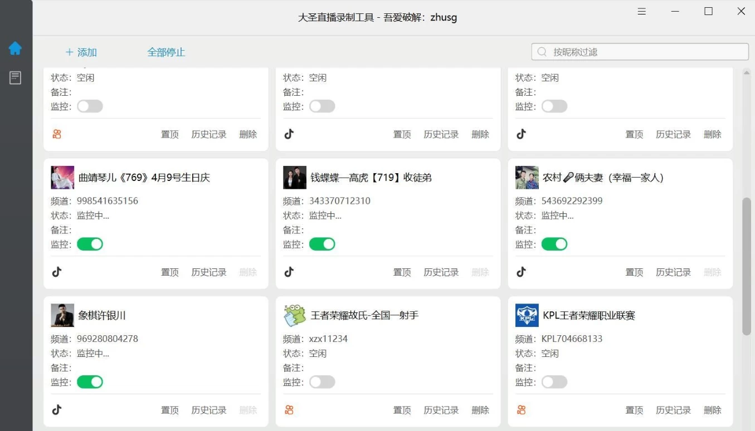755x431 pixels.
Task: Delete the KPL王者荣耀职业联赛 entry
Action: [x=712, y=410]
